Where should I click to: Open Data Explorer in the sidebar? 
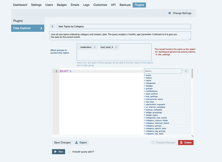[x=28, y=28]
